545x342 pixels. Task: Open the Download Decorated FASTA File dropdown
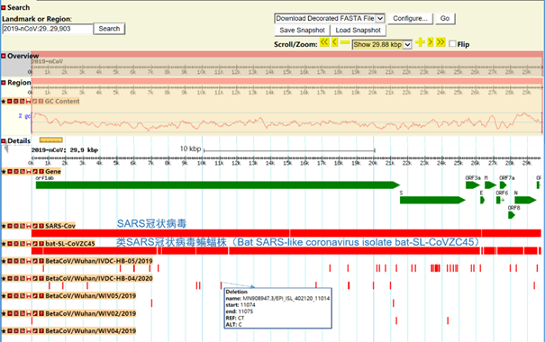click(329, 18)
